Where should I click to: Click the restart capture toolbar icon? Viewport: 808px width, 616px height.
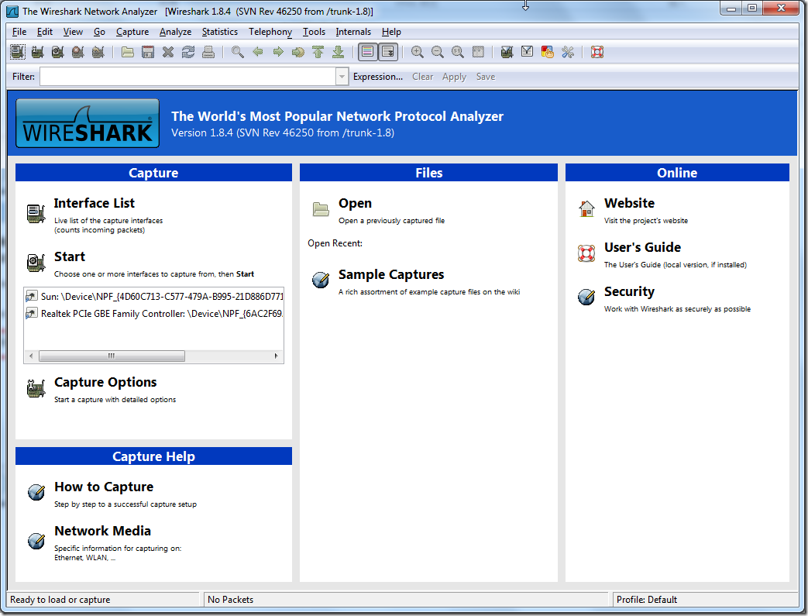tap(98, 52)
